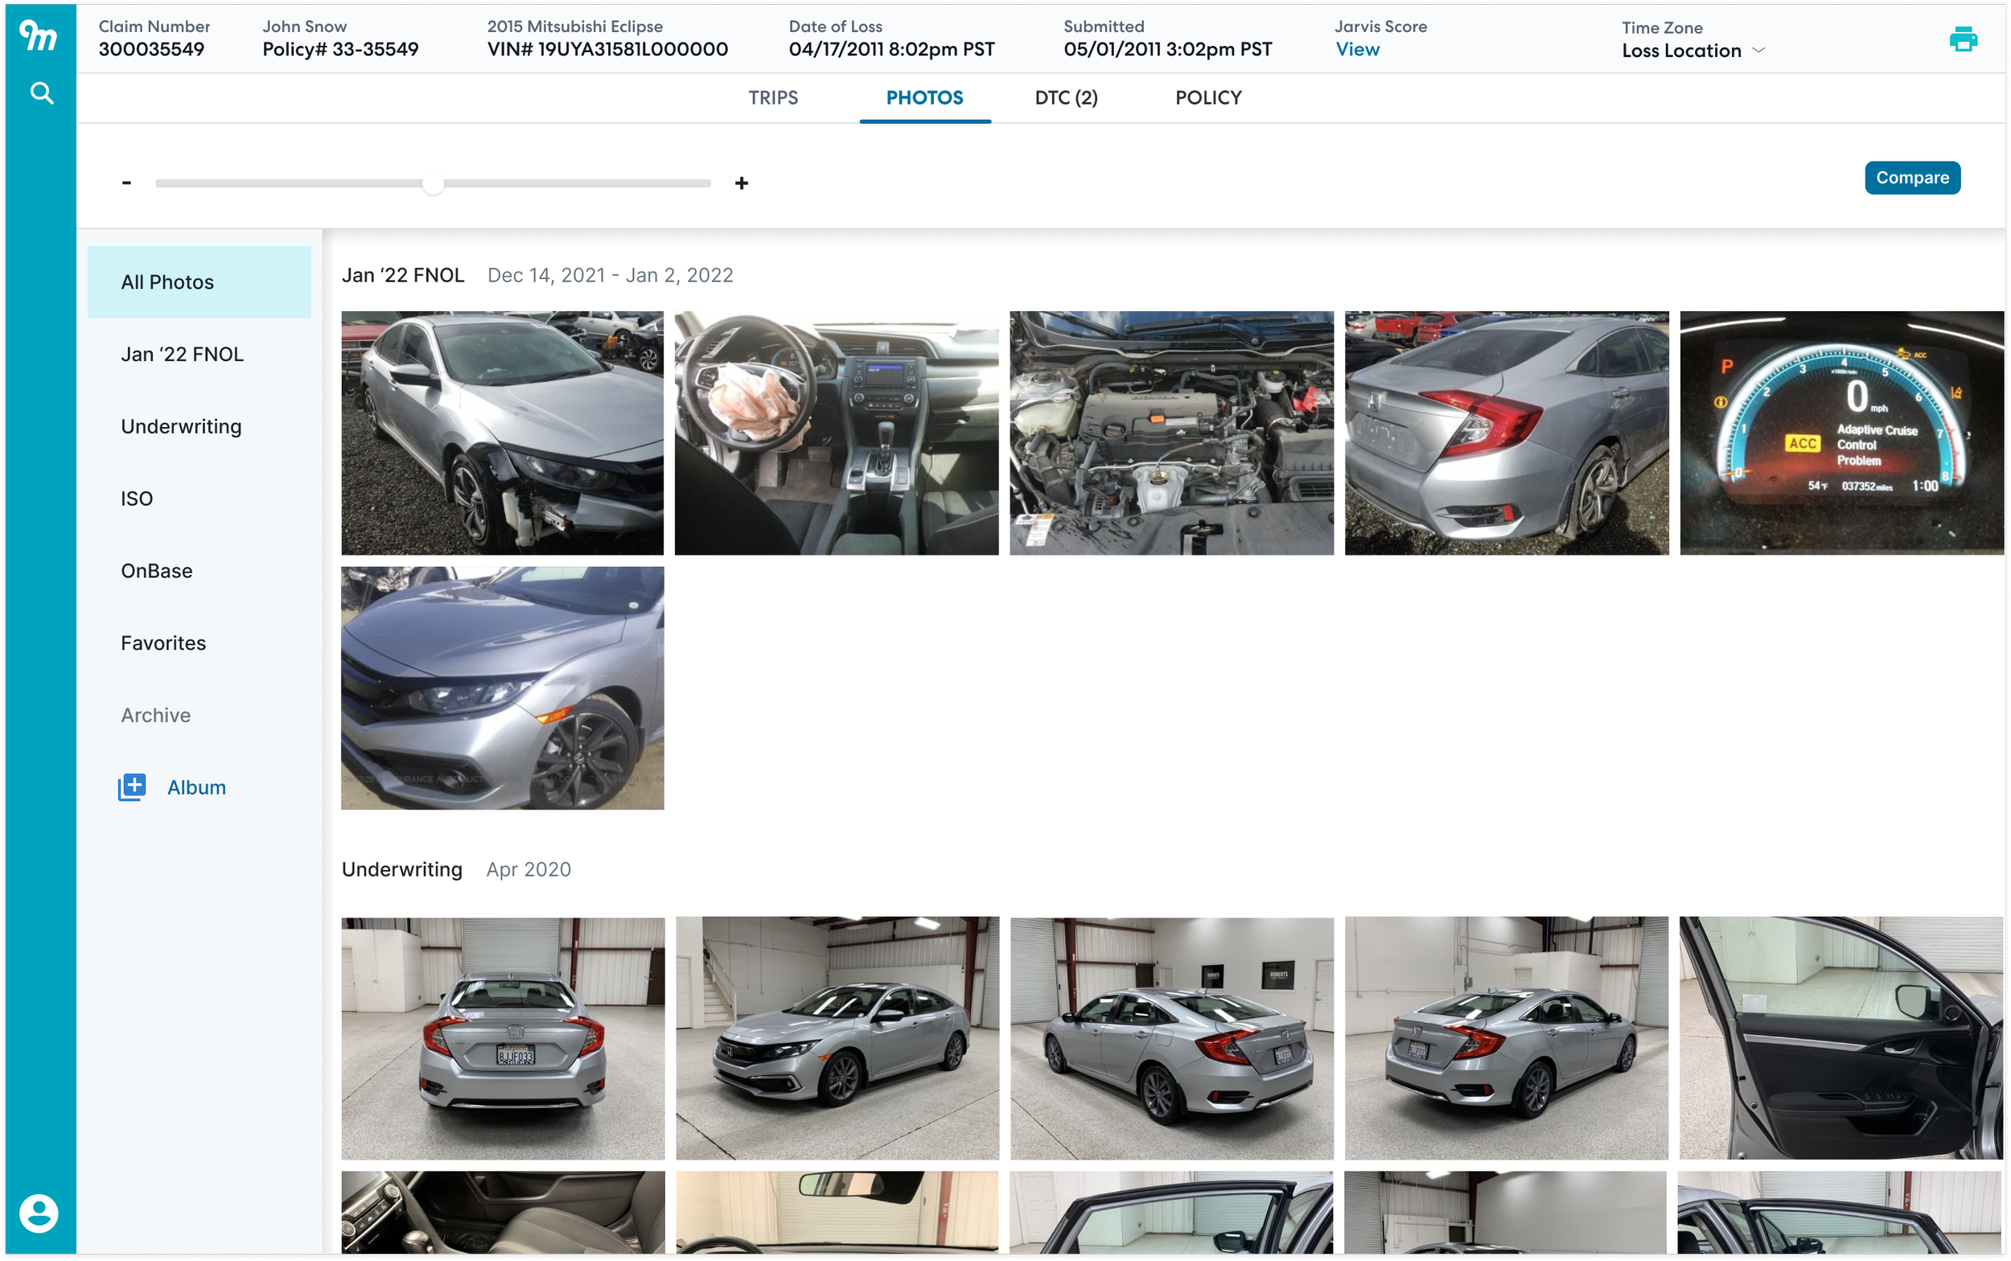Switch to the TRIPS tab
Screen dimensions: 2011x1261
pos(772,97)
